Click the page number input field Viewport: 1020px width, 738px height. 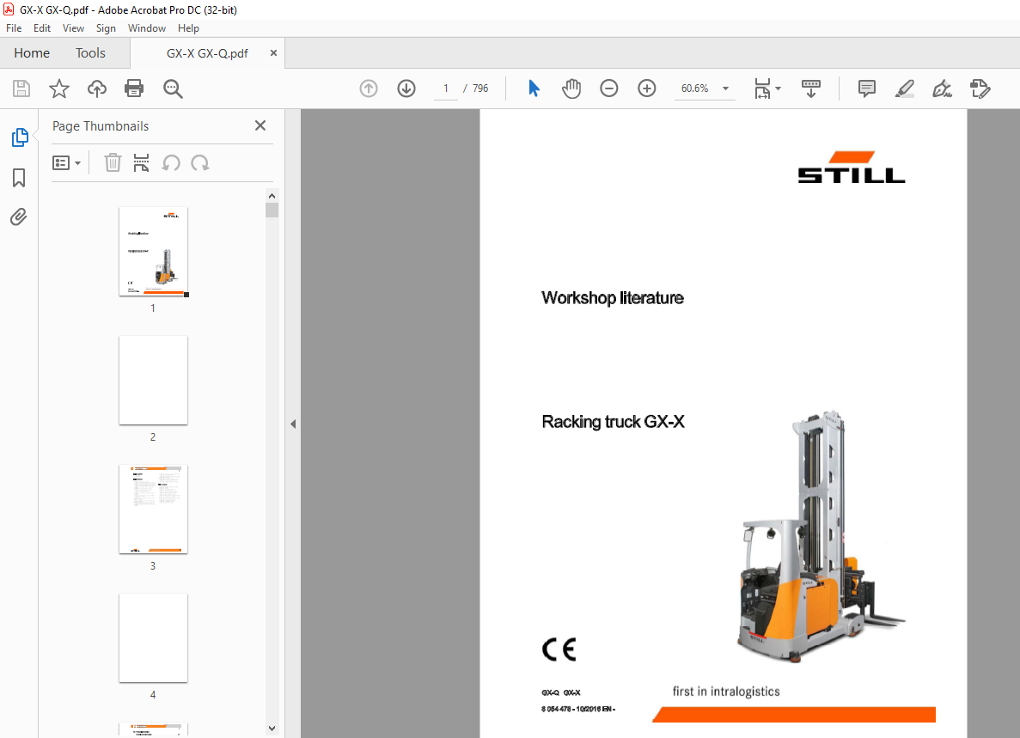(x=446, y=88)
